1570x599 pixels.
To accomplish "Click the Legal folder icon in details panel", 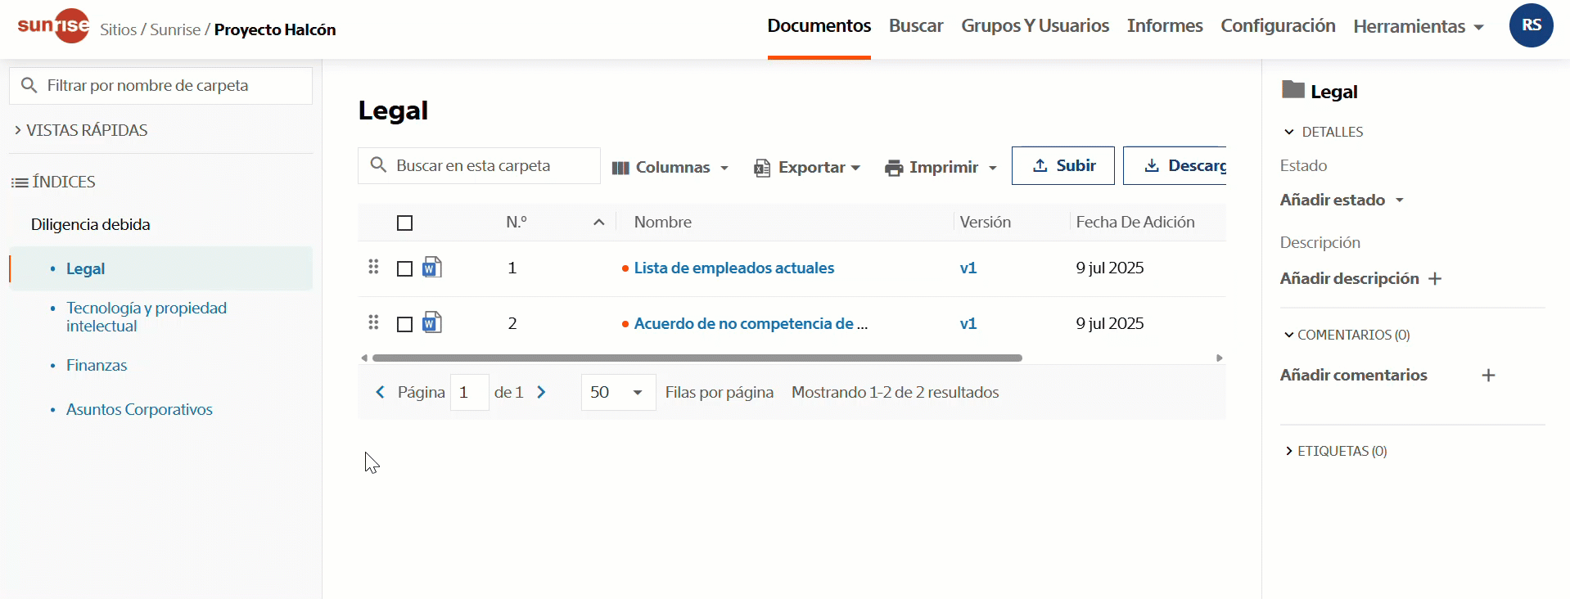I will [1293, 90].
